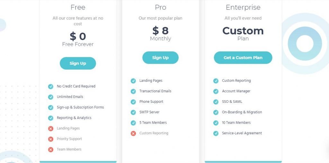Click the checkmark icon beside SSO & SAML

[x=216, y=102]
